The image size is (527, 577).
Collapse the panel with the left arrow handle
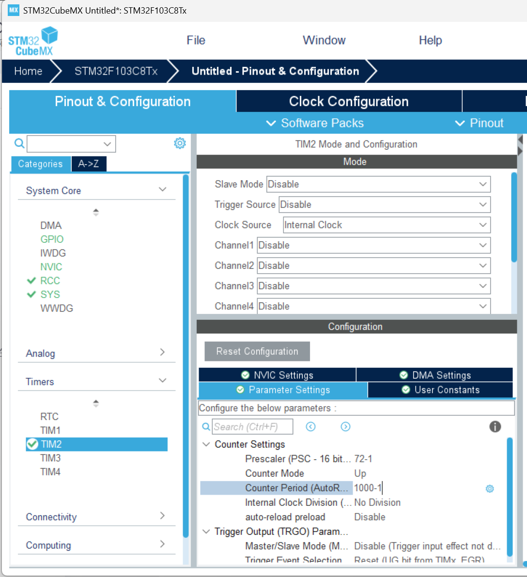[x=520, y=140]
